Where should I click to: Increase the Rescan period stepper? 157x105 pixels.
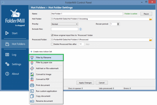click(119, 23)
